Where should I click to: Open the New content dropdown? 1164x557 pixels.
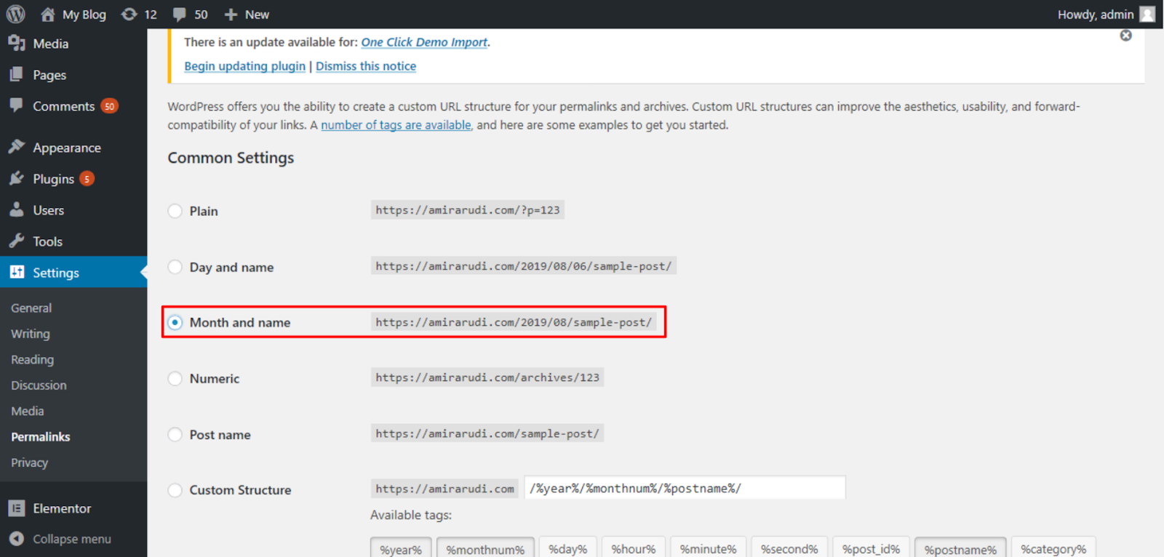tap(247, 15)
